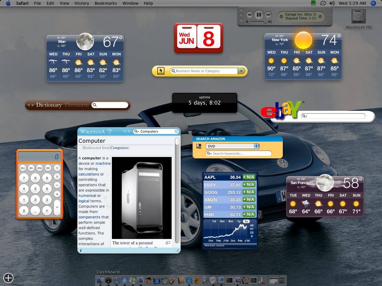The width and height of the screenshot is (382, 286).
Task: Adjust the iTunes widget volume slider
Action: click(x=258, y=22)
